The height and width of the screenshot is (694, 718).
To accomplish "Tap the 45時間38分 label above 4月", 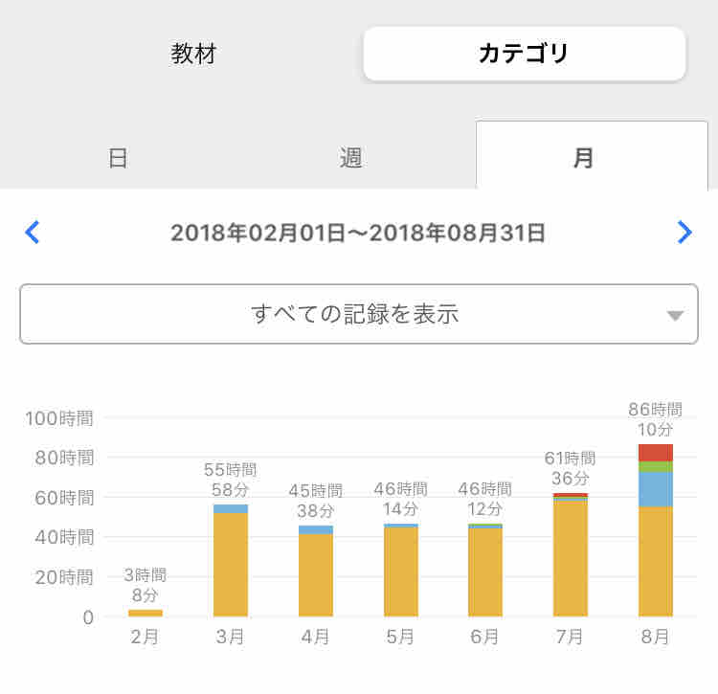I will click(316, 501).
